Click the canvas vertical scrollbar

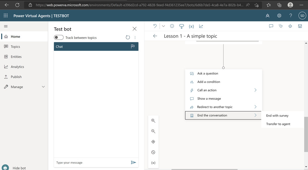[x=306, y=134]
